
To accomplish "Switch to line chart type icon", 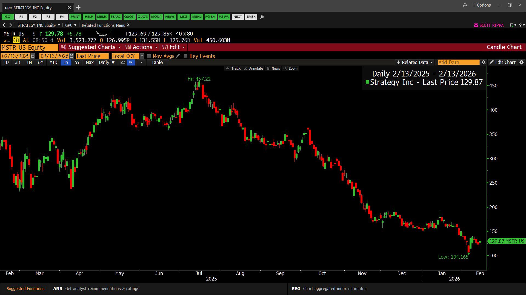I will (123, 62).
